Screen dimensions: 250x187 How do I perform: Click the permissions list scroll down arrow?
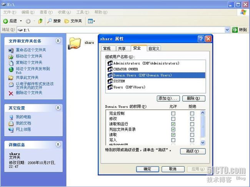click(x=203, y=142)
